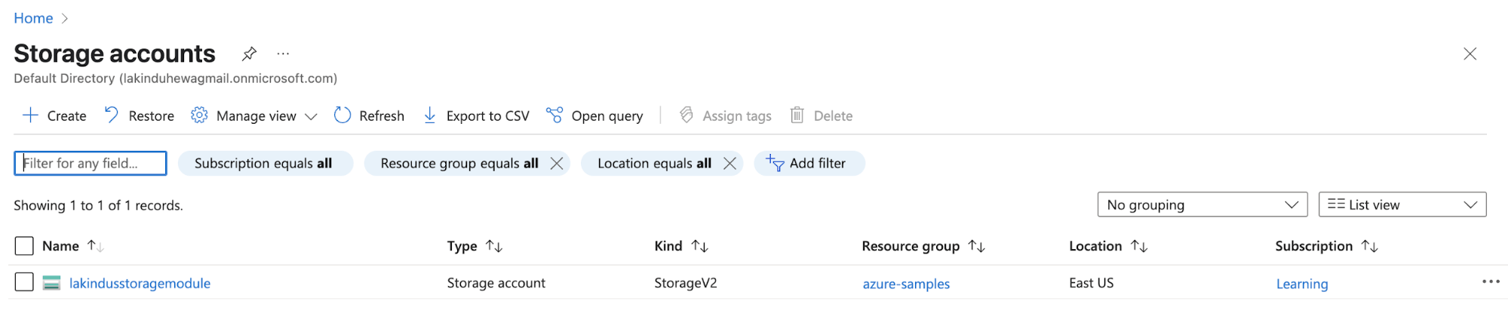Pin Storage accounts page with pin icon
The image size is (1508, 332).
coord(249,54)
